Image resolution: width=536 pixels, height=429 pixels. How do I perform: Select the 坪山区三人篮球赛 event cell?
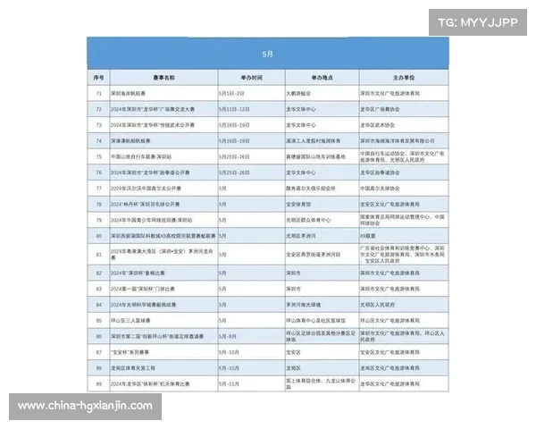point(135,318)
